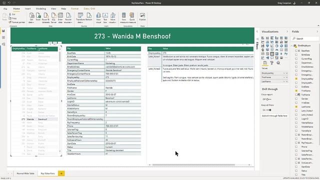Viewport: 320px width, 180px height.
Task: Switch to the Modeling ribbon tab
Action: 41,9
